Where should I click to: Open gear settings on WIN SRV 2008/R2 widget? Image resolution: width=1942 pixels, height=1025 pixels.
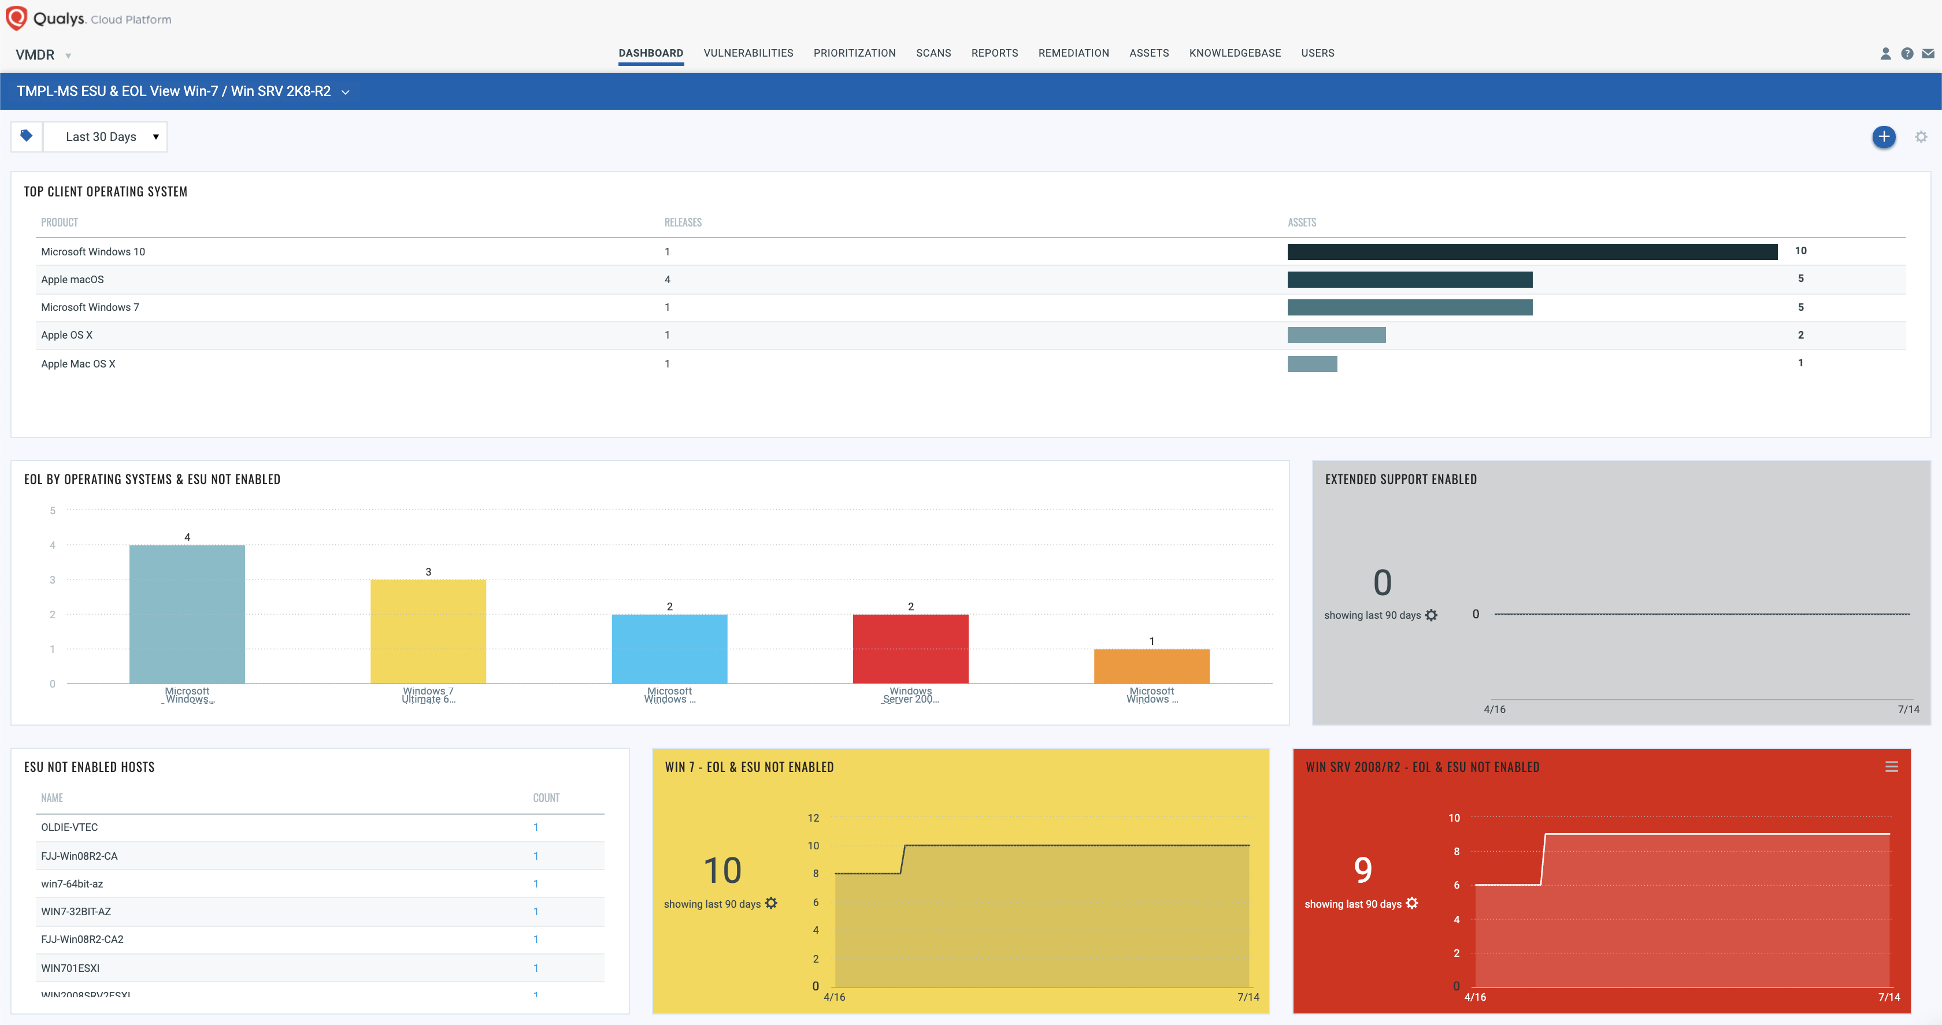click(x=1413, y=903)
